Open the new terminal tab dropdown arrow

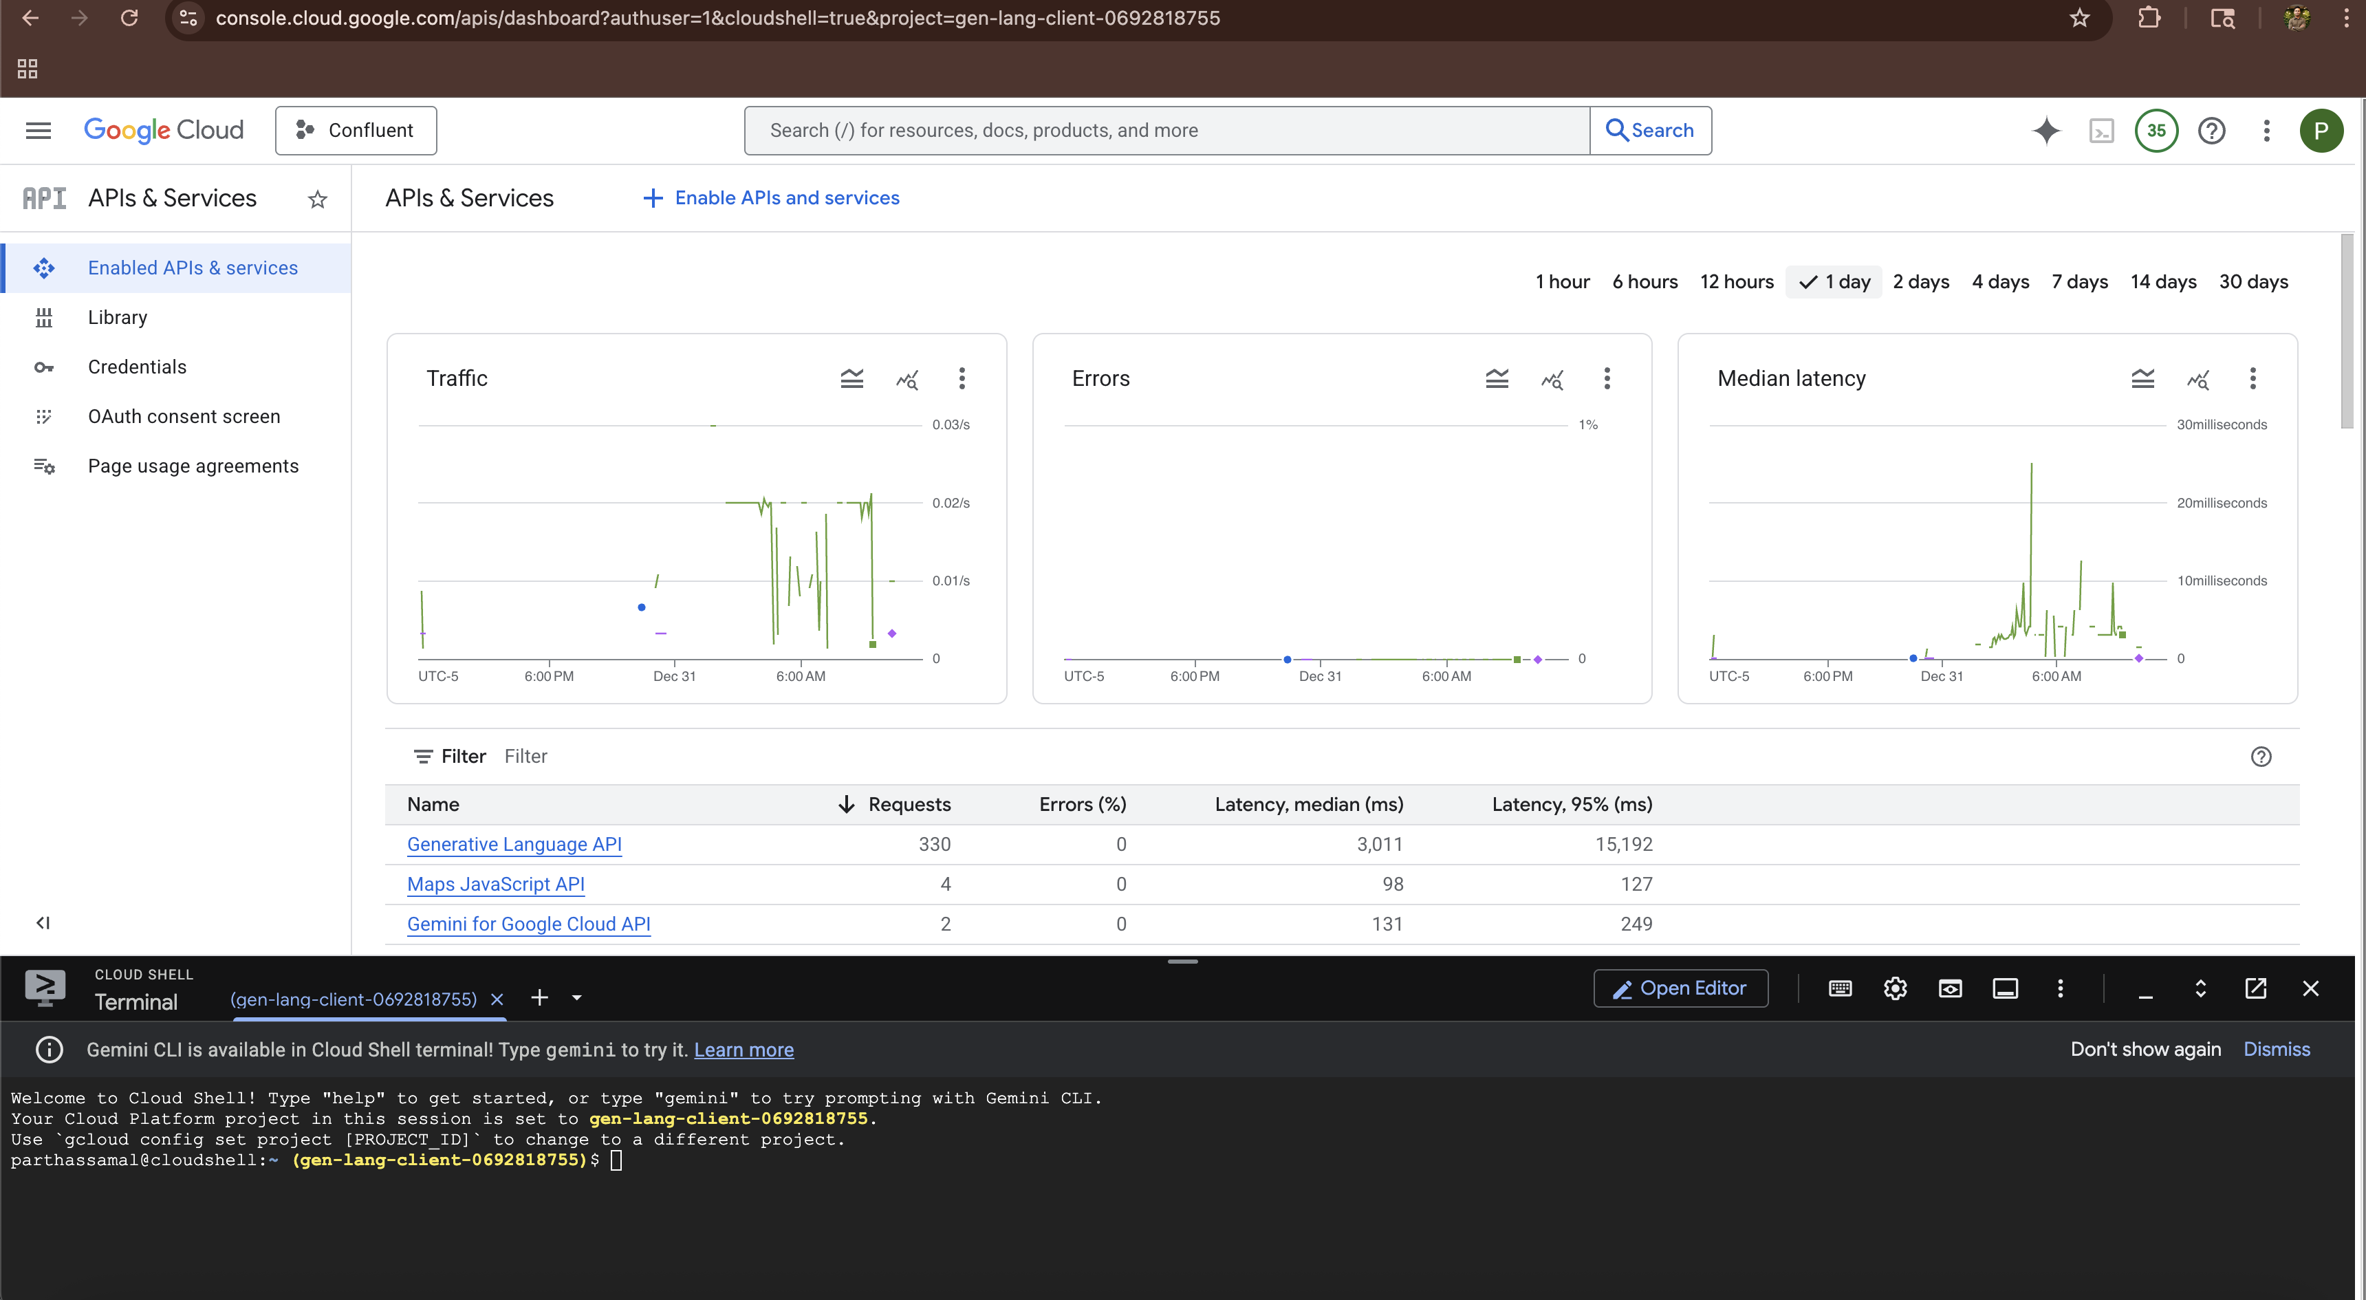click(577, 998)
